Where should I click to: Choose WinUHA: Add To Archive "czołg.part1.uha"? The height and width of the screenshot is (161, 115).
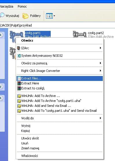[x=60, y=101]
